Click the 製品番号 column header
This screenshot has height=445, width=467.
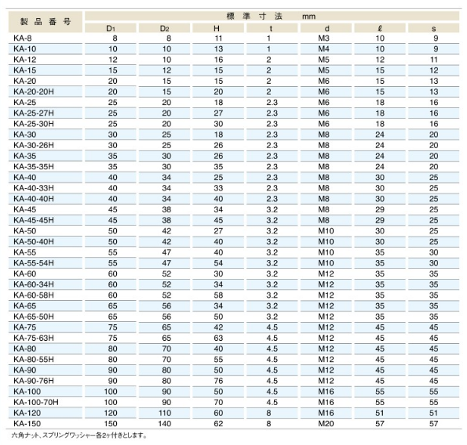pos(46,22)
